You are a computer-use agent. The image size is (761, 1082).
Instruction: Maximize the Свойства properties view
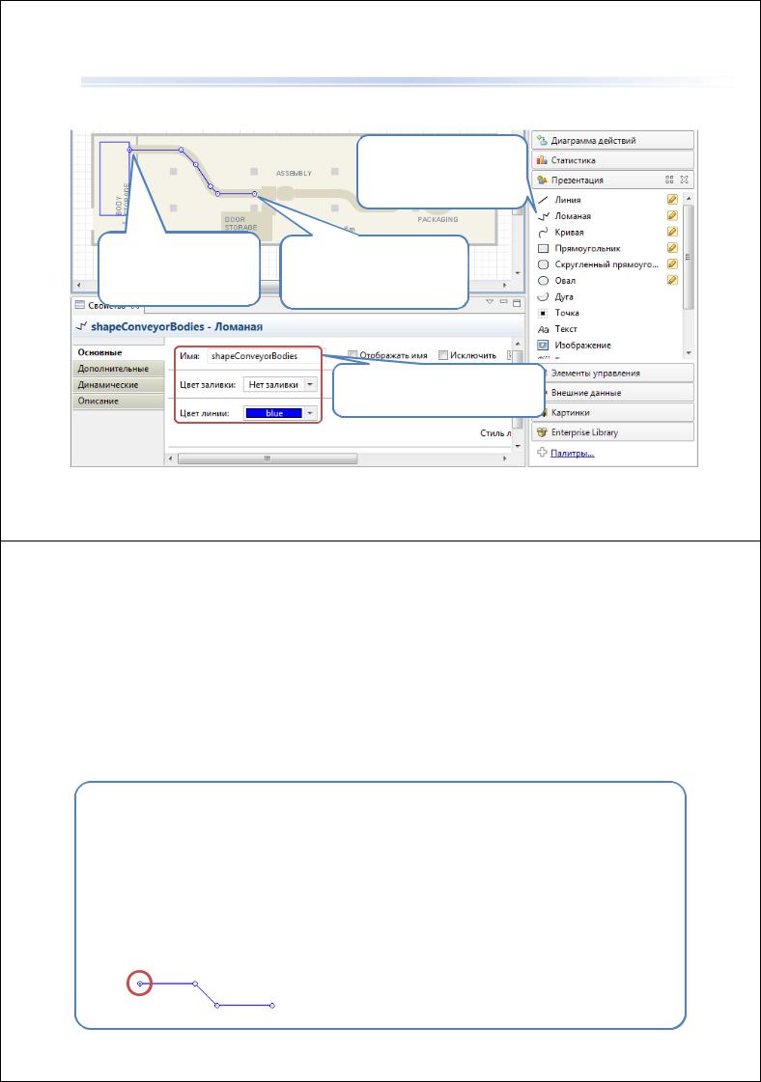coord(517,302)
